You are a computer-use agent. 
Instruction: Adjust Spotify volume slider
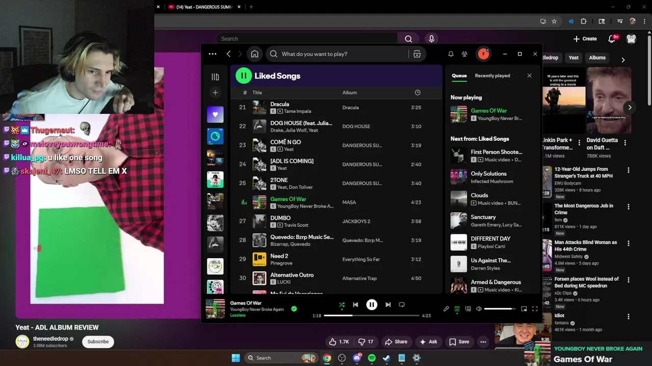coord(500,309)
